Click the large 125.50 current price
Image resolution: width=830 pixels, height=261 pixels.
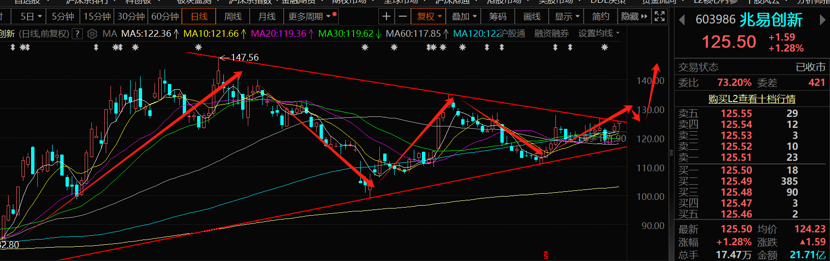(x=729, y=42)
